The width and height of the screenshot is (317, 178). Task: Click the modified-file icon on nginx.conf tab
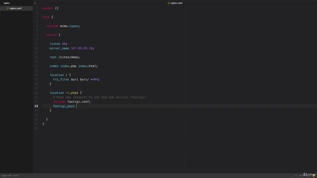click(x=168, y=3)
